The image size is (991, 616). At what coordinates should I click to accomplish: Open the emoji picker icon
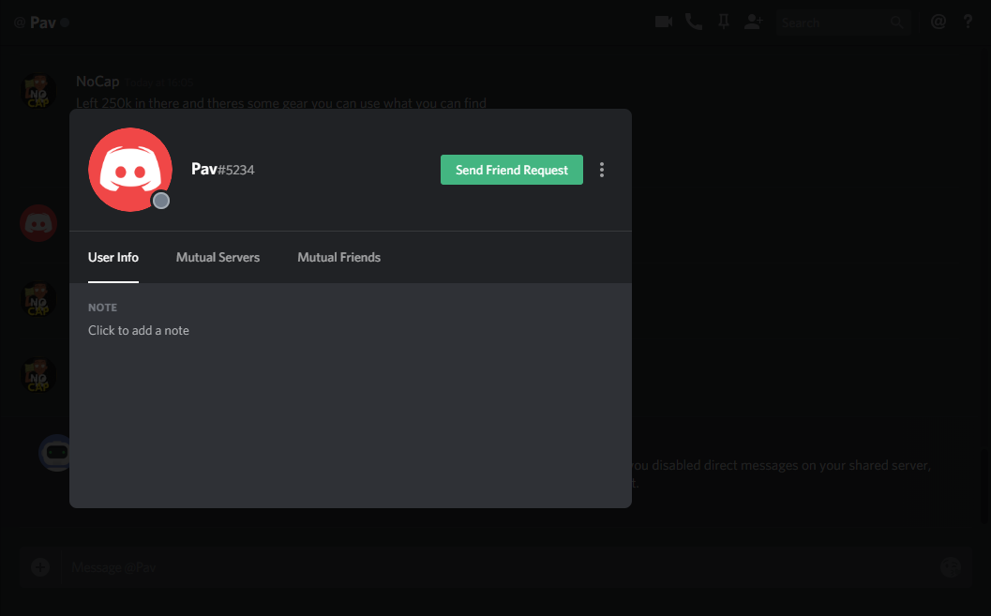click(951, 567)
